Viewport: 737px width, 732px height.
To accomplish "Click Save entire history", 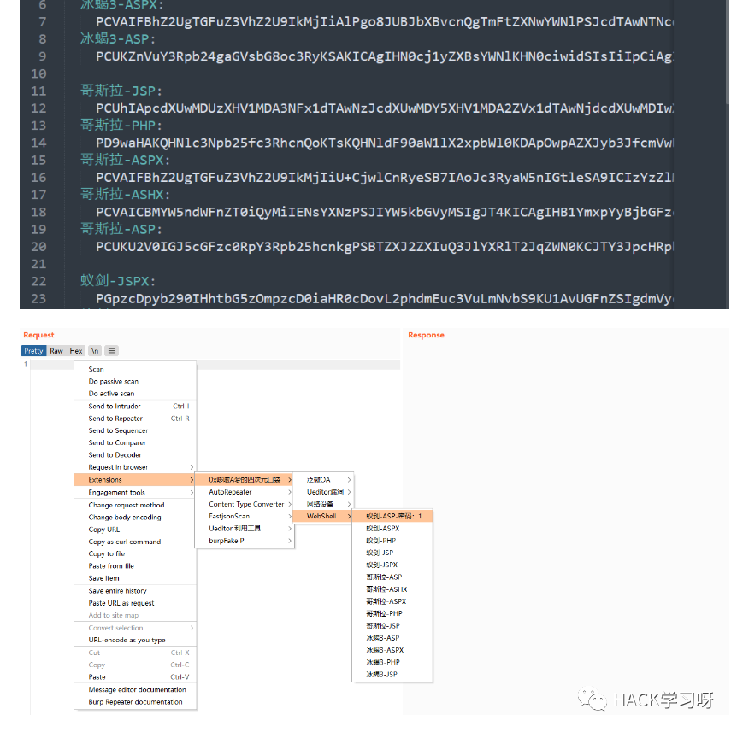I will pyautogui.click(x=135, y=591).
